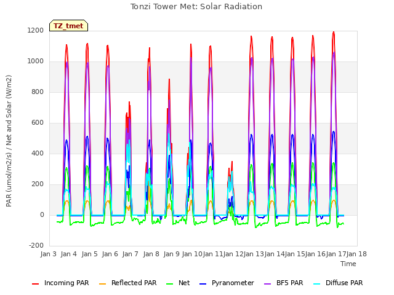Viewport: 394px width, 295px height.
Task: Click the red Incoming PAR legend swatch
Action: [x=36, y=284]
